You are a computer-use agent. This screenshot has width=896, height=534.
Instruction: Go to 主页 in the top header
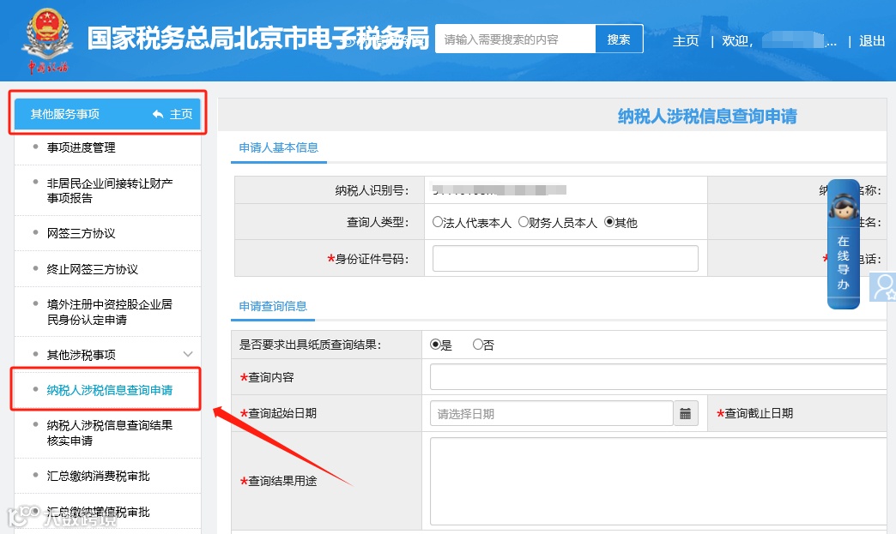coord(686,41)
